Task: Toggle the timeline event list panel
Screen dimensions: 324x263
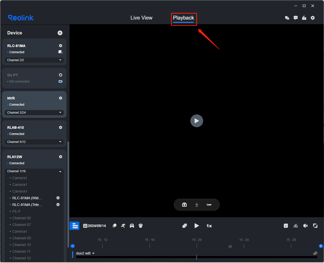Action: click(74, 226)
